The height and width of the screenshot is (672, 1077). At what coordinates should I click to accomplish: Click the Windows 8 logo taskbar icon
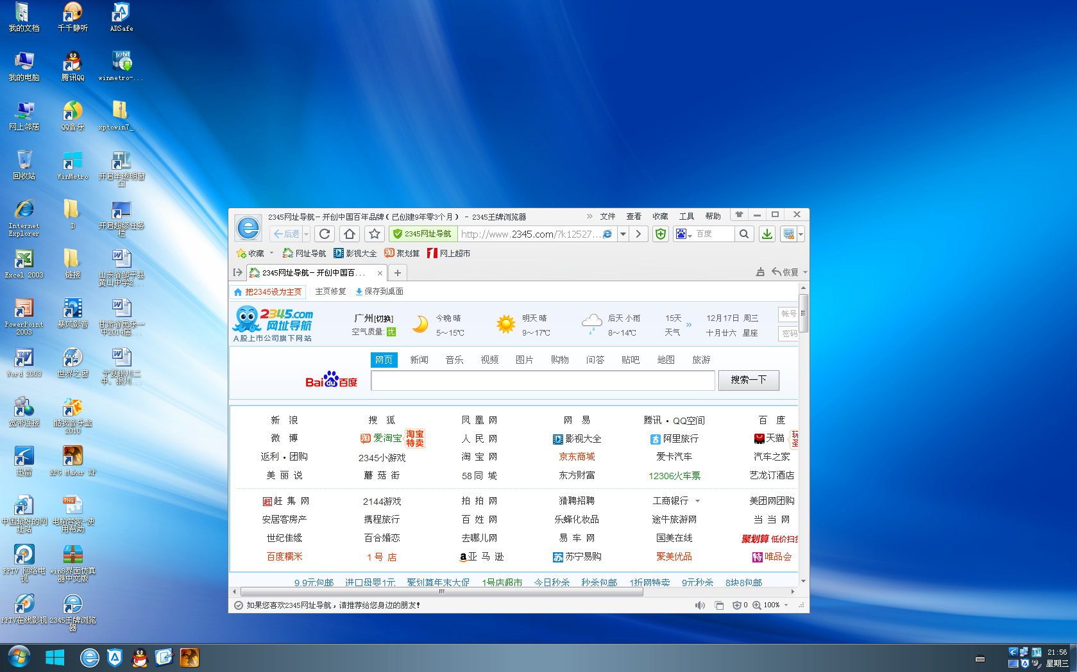[x=55, y=658]
